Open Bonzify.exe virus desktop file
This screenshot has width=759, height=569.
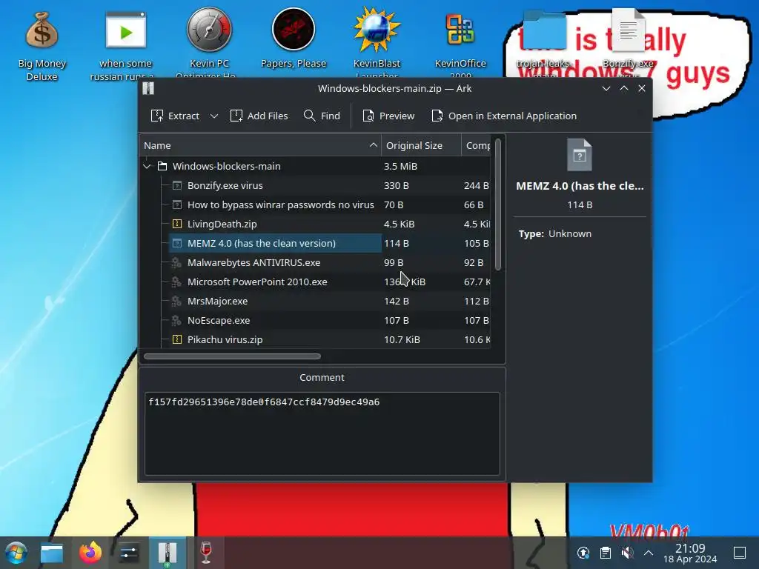click(x=628, y=41)
